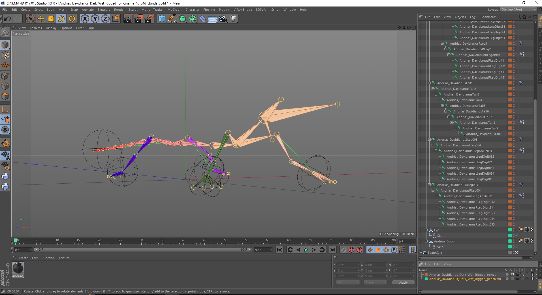This screenshot has height=295, width=542.
Task: Click the Make Editable icon
Action: (5, 32)
